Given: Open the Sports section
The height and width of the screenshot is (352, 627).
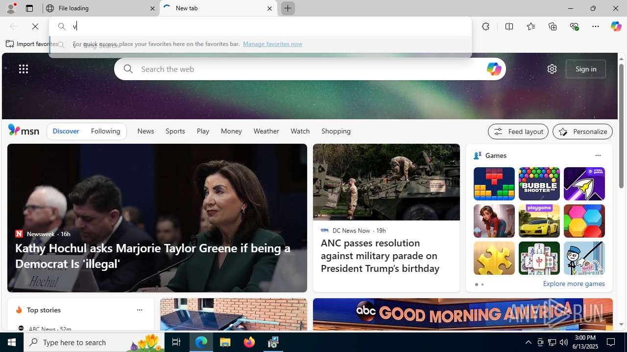Looking at the screenshot, I should (175, 131).
